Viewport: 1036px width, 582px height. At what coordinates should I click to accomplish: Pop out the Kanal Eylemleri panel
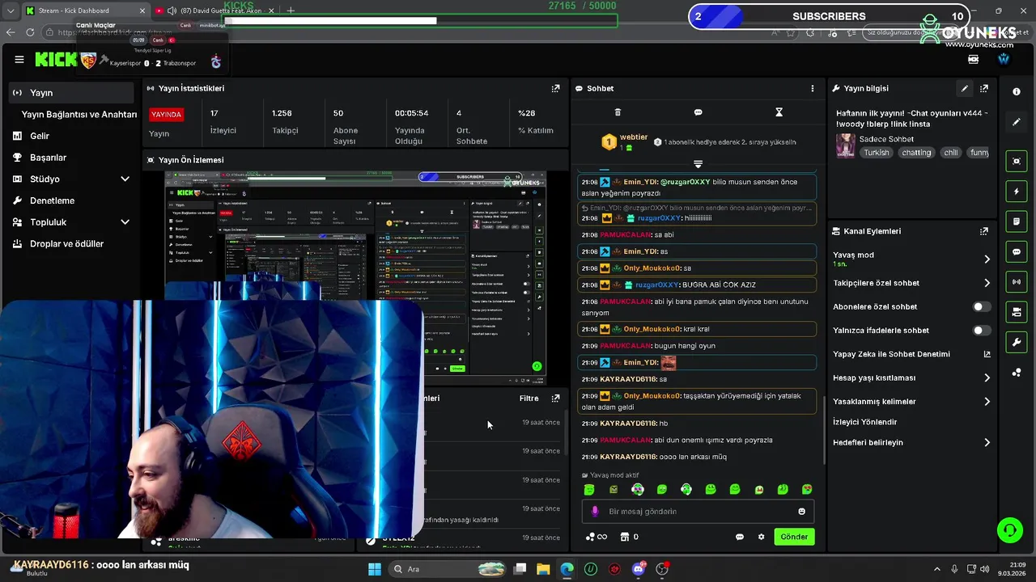[x=984, y=231]
